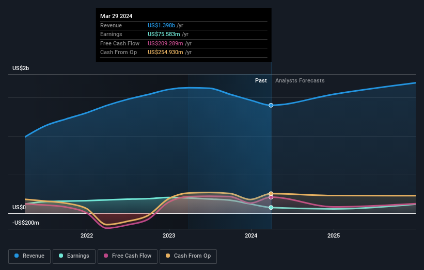Click the US$0 y-axis label

point(19,207)
